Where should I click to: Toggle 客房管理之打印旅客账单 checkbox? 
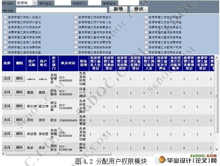5,27
